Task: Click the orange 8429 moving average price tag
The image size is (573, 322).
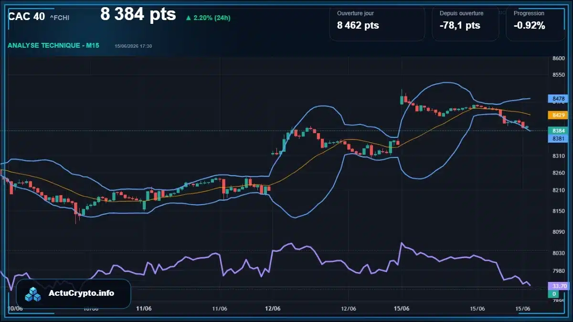Action: [558, 115]
